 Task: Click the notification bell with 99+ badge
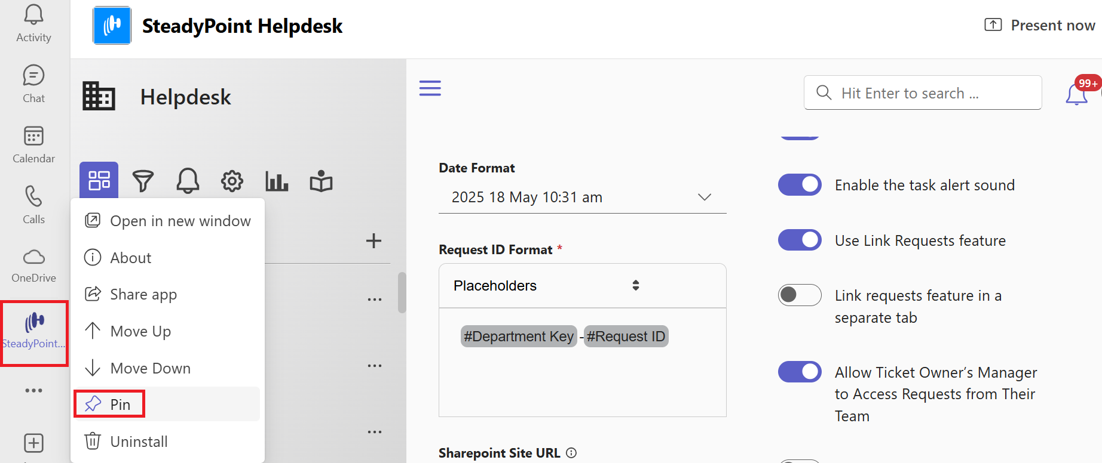tap(1077, 94)
